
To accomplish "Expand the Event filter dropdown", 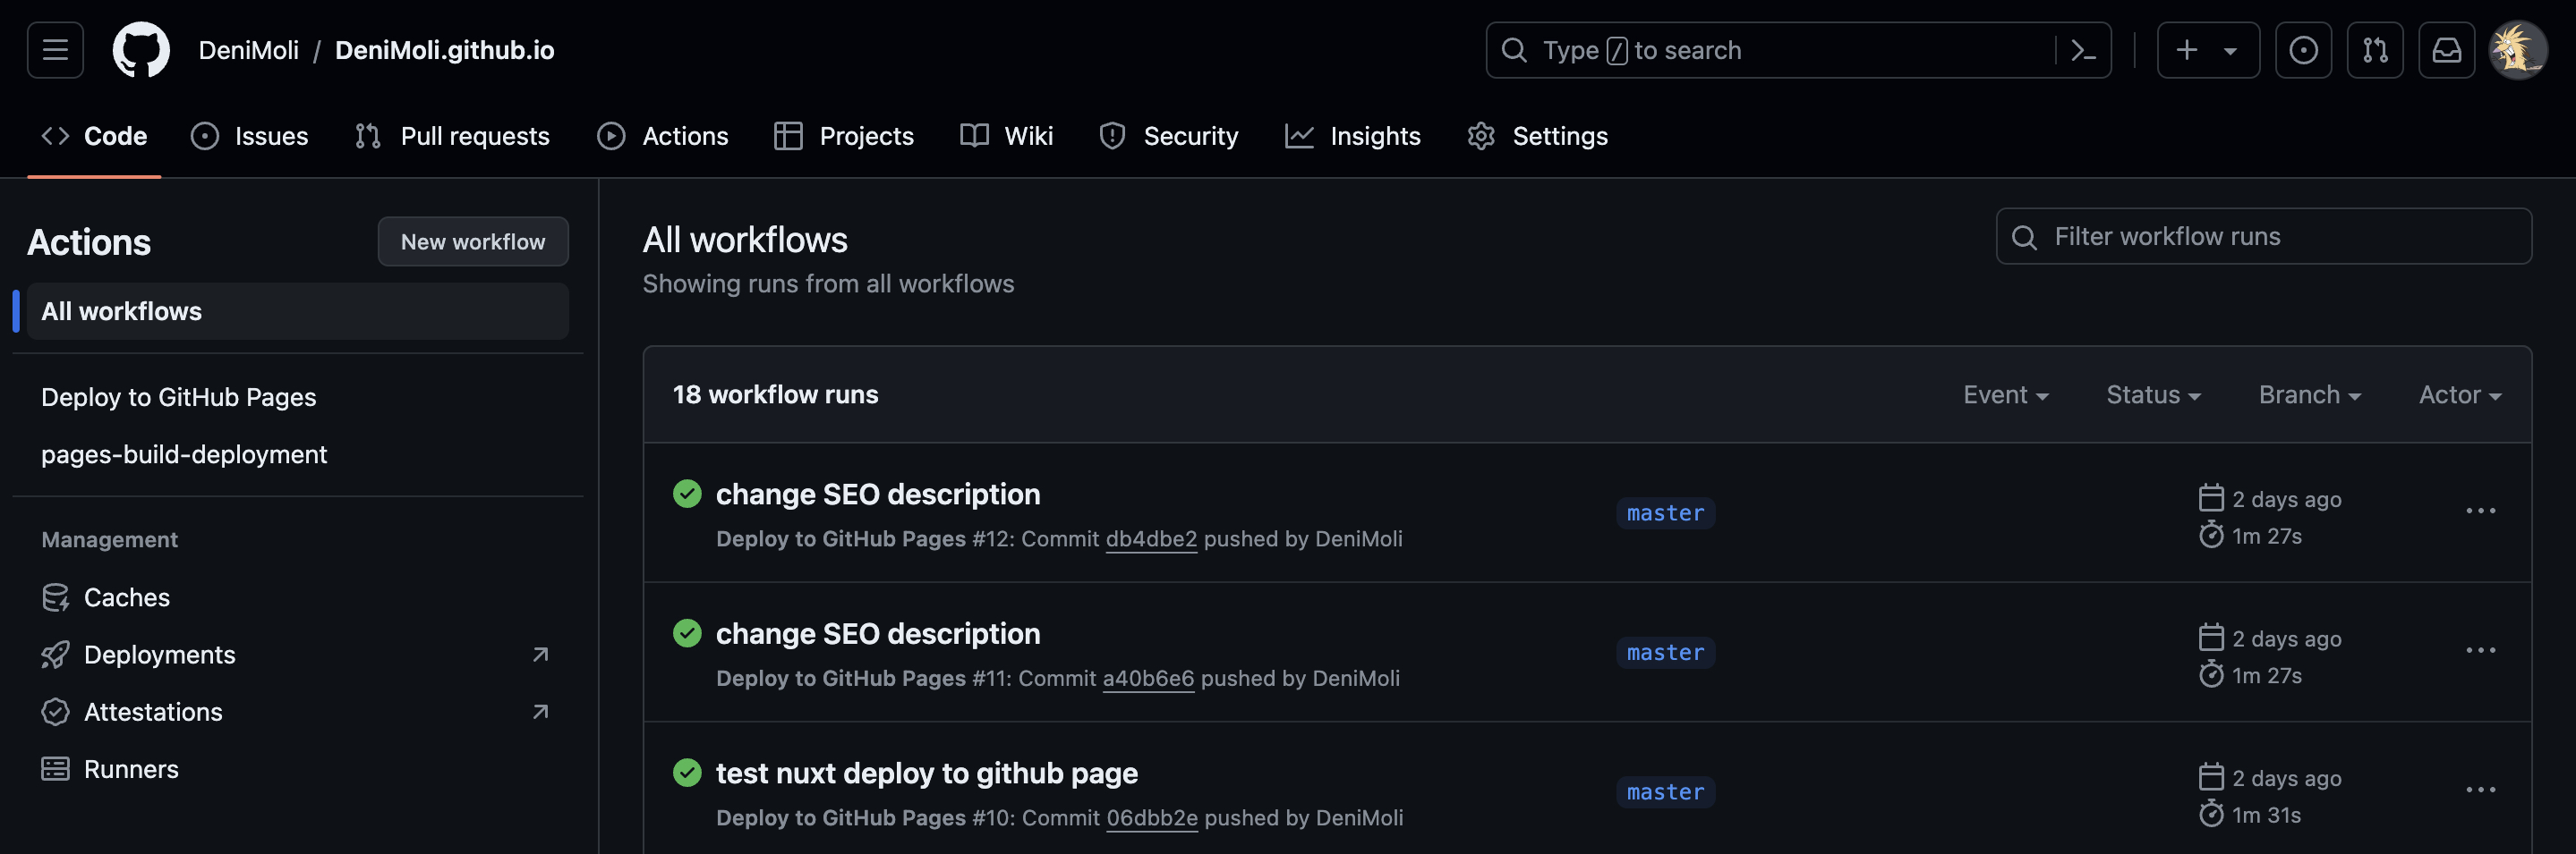I will point(2005,394).
